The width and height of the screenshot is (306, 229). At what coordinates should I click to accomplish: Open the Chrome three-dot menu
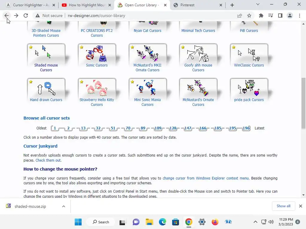tap(299, 16)
